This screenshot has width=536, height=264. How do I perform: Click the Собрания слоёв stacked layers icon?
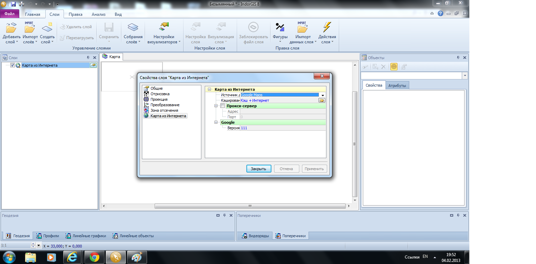pos(133,27)
